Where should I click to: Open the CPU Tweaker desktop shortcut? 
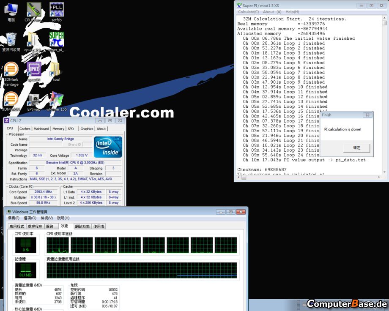pyautogui.click(x=33, y=11)
